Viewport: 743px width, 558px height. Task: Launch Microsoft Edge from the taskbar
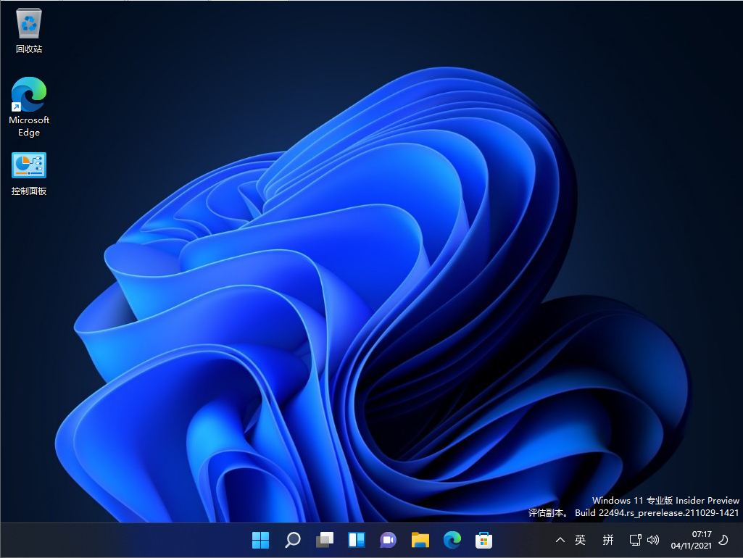(x=452, y=540)
